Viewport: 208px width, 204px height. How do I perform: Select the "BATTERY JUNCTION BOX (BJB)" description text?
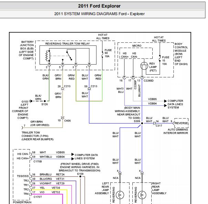coord(26,50)
